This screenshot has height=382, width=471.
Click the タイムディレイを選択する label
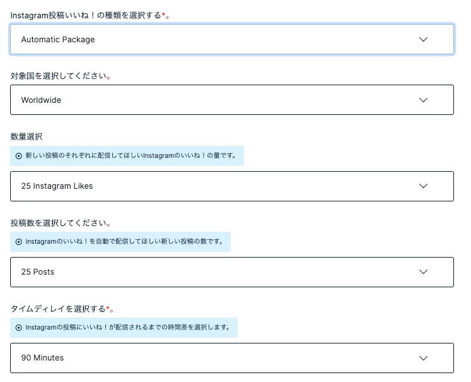click(x=58, y=309)
